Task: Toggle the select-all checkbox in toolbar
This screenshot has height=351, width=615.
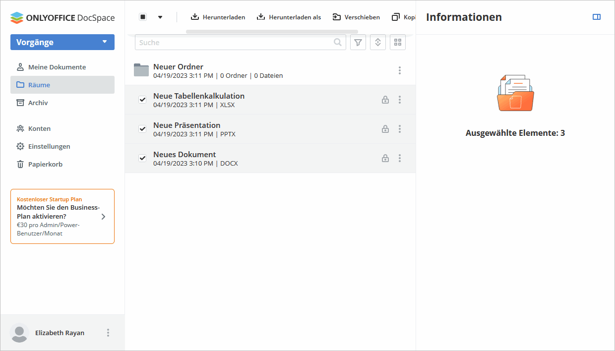Action: click(x=143, y=17)
